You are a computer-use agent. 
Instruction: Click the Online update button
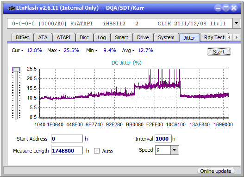point(216,171)
